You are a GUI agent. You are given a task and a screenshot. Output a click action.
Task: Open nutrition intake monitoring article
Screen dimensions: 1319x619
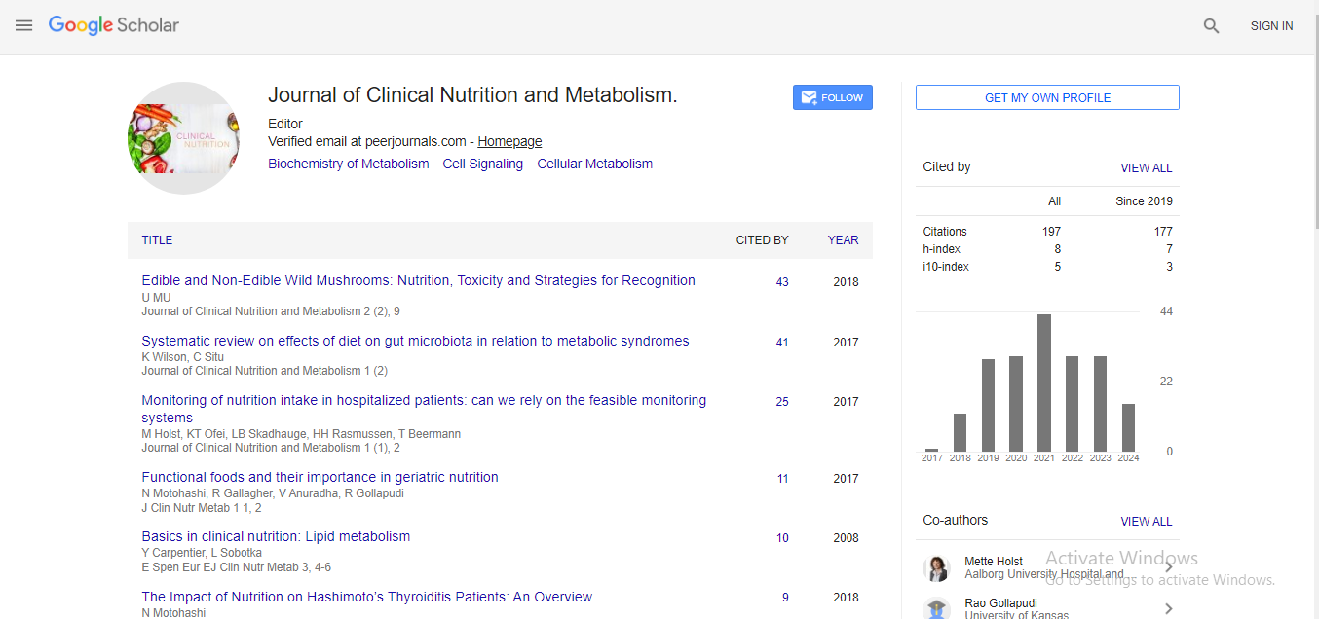424,409
